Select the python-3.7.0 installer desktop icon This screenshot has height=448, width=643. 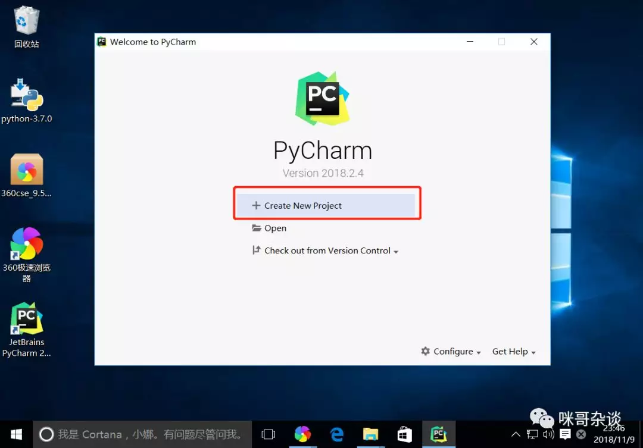click(27, 101)
